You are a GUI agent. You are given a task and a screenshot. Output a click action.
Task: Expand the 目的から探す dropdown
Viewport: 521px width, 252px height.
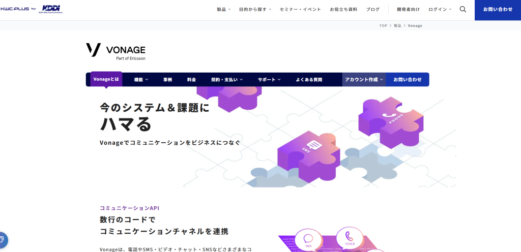pos(255,9)
